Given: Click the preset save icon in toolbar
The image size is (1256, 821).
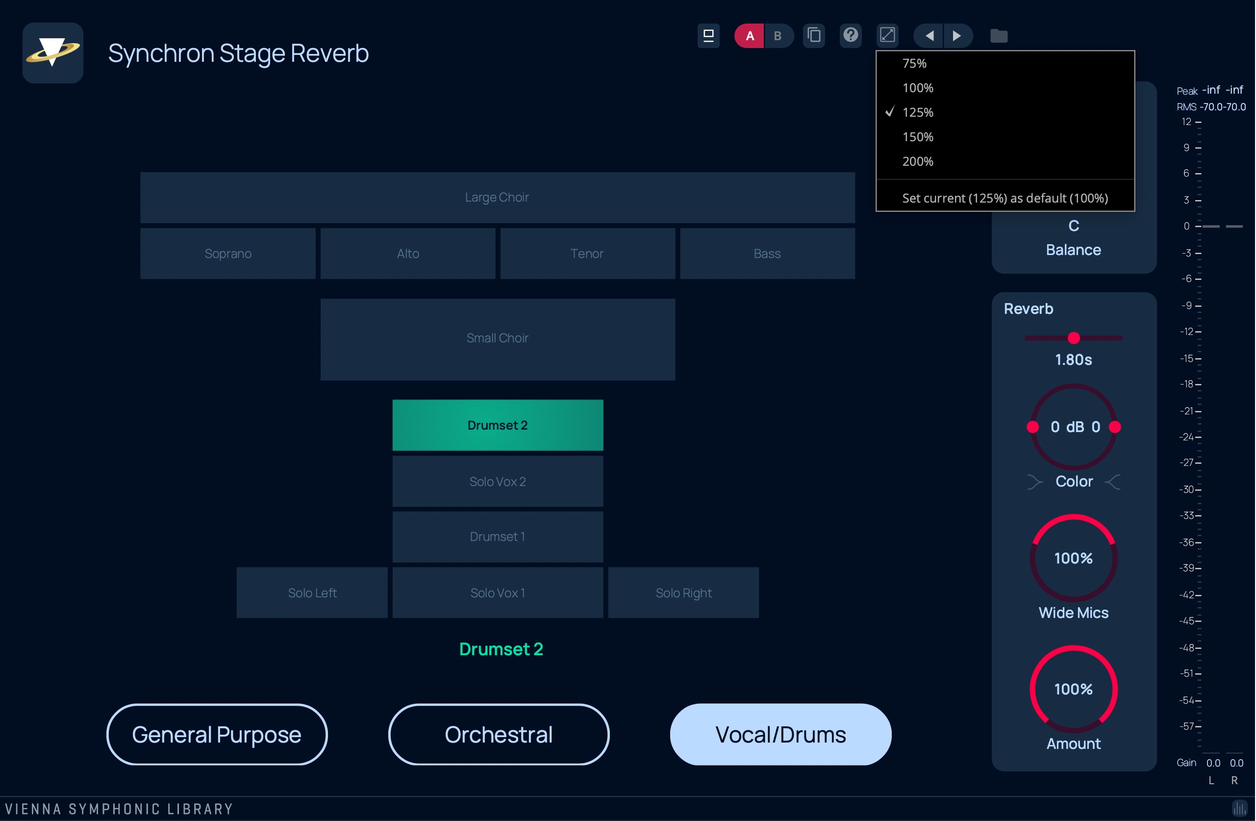Looking at the screenshot, I should coord(708,36).
